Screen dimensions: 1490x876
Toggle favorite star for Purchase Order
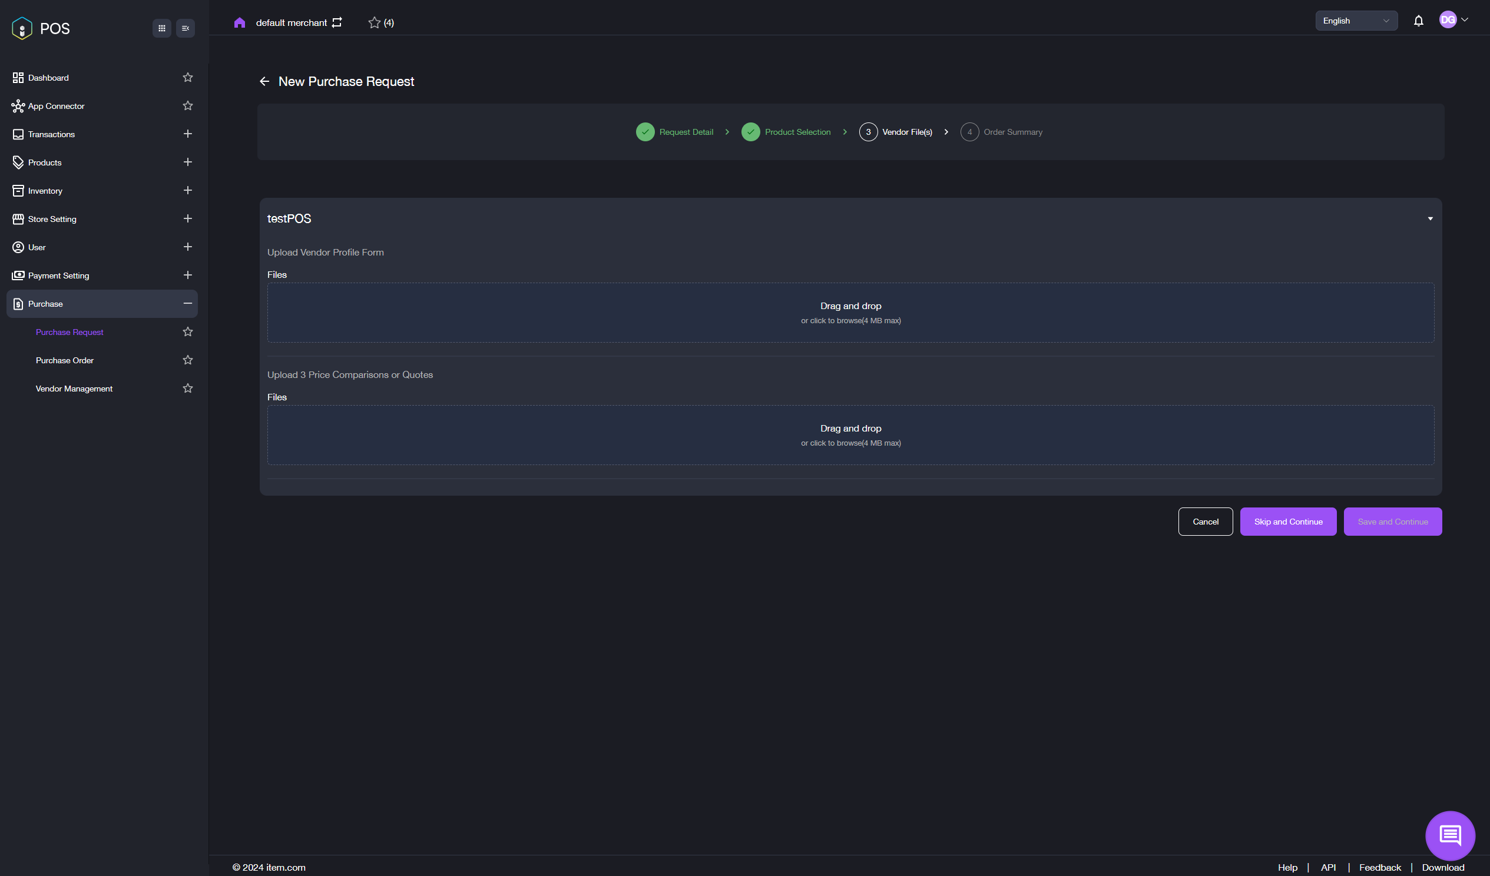click(187, 360)
